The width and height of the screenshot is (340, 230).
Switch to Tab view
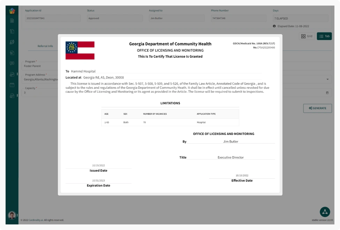[x=324, y=36]
